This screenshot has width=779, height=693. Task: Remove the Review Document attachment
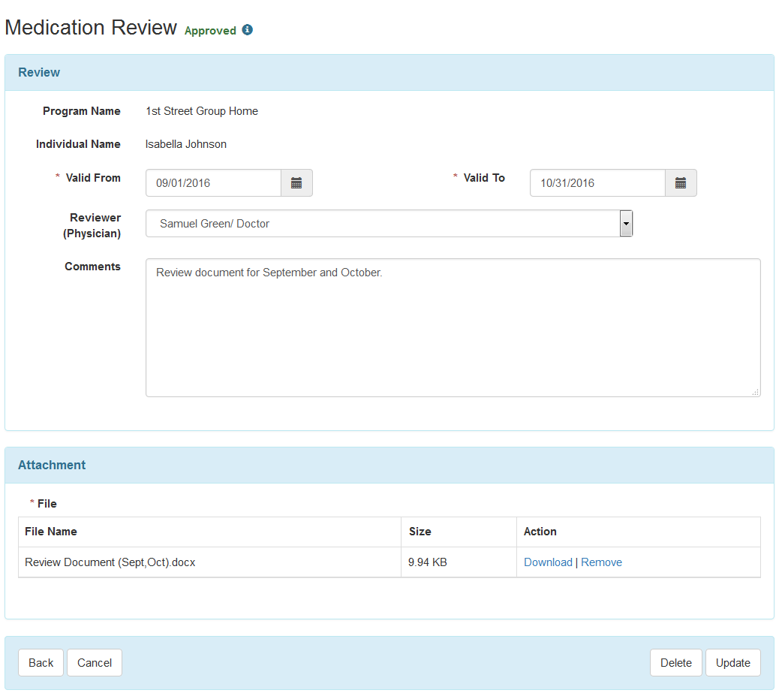coord(601,562)
